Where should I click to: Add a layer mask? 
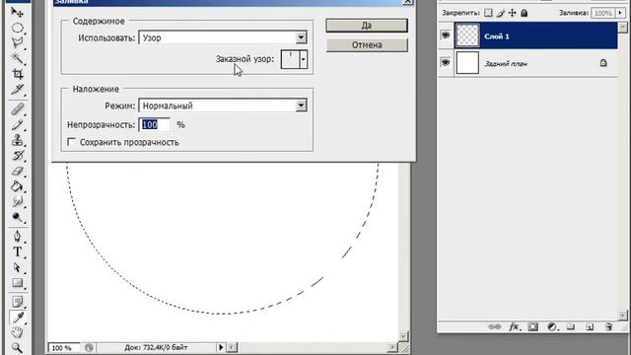[532, 326]
